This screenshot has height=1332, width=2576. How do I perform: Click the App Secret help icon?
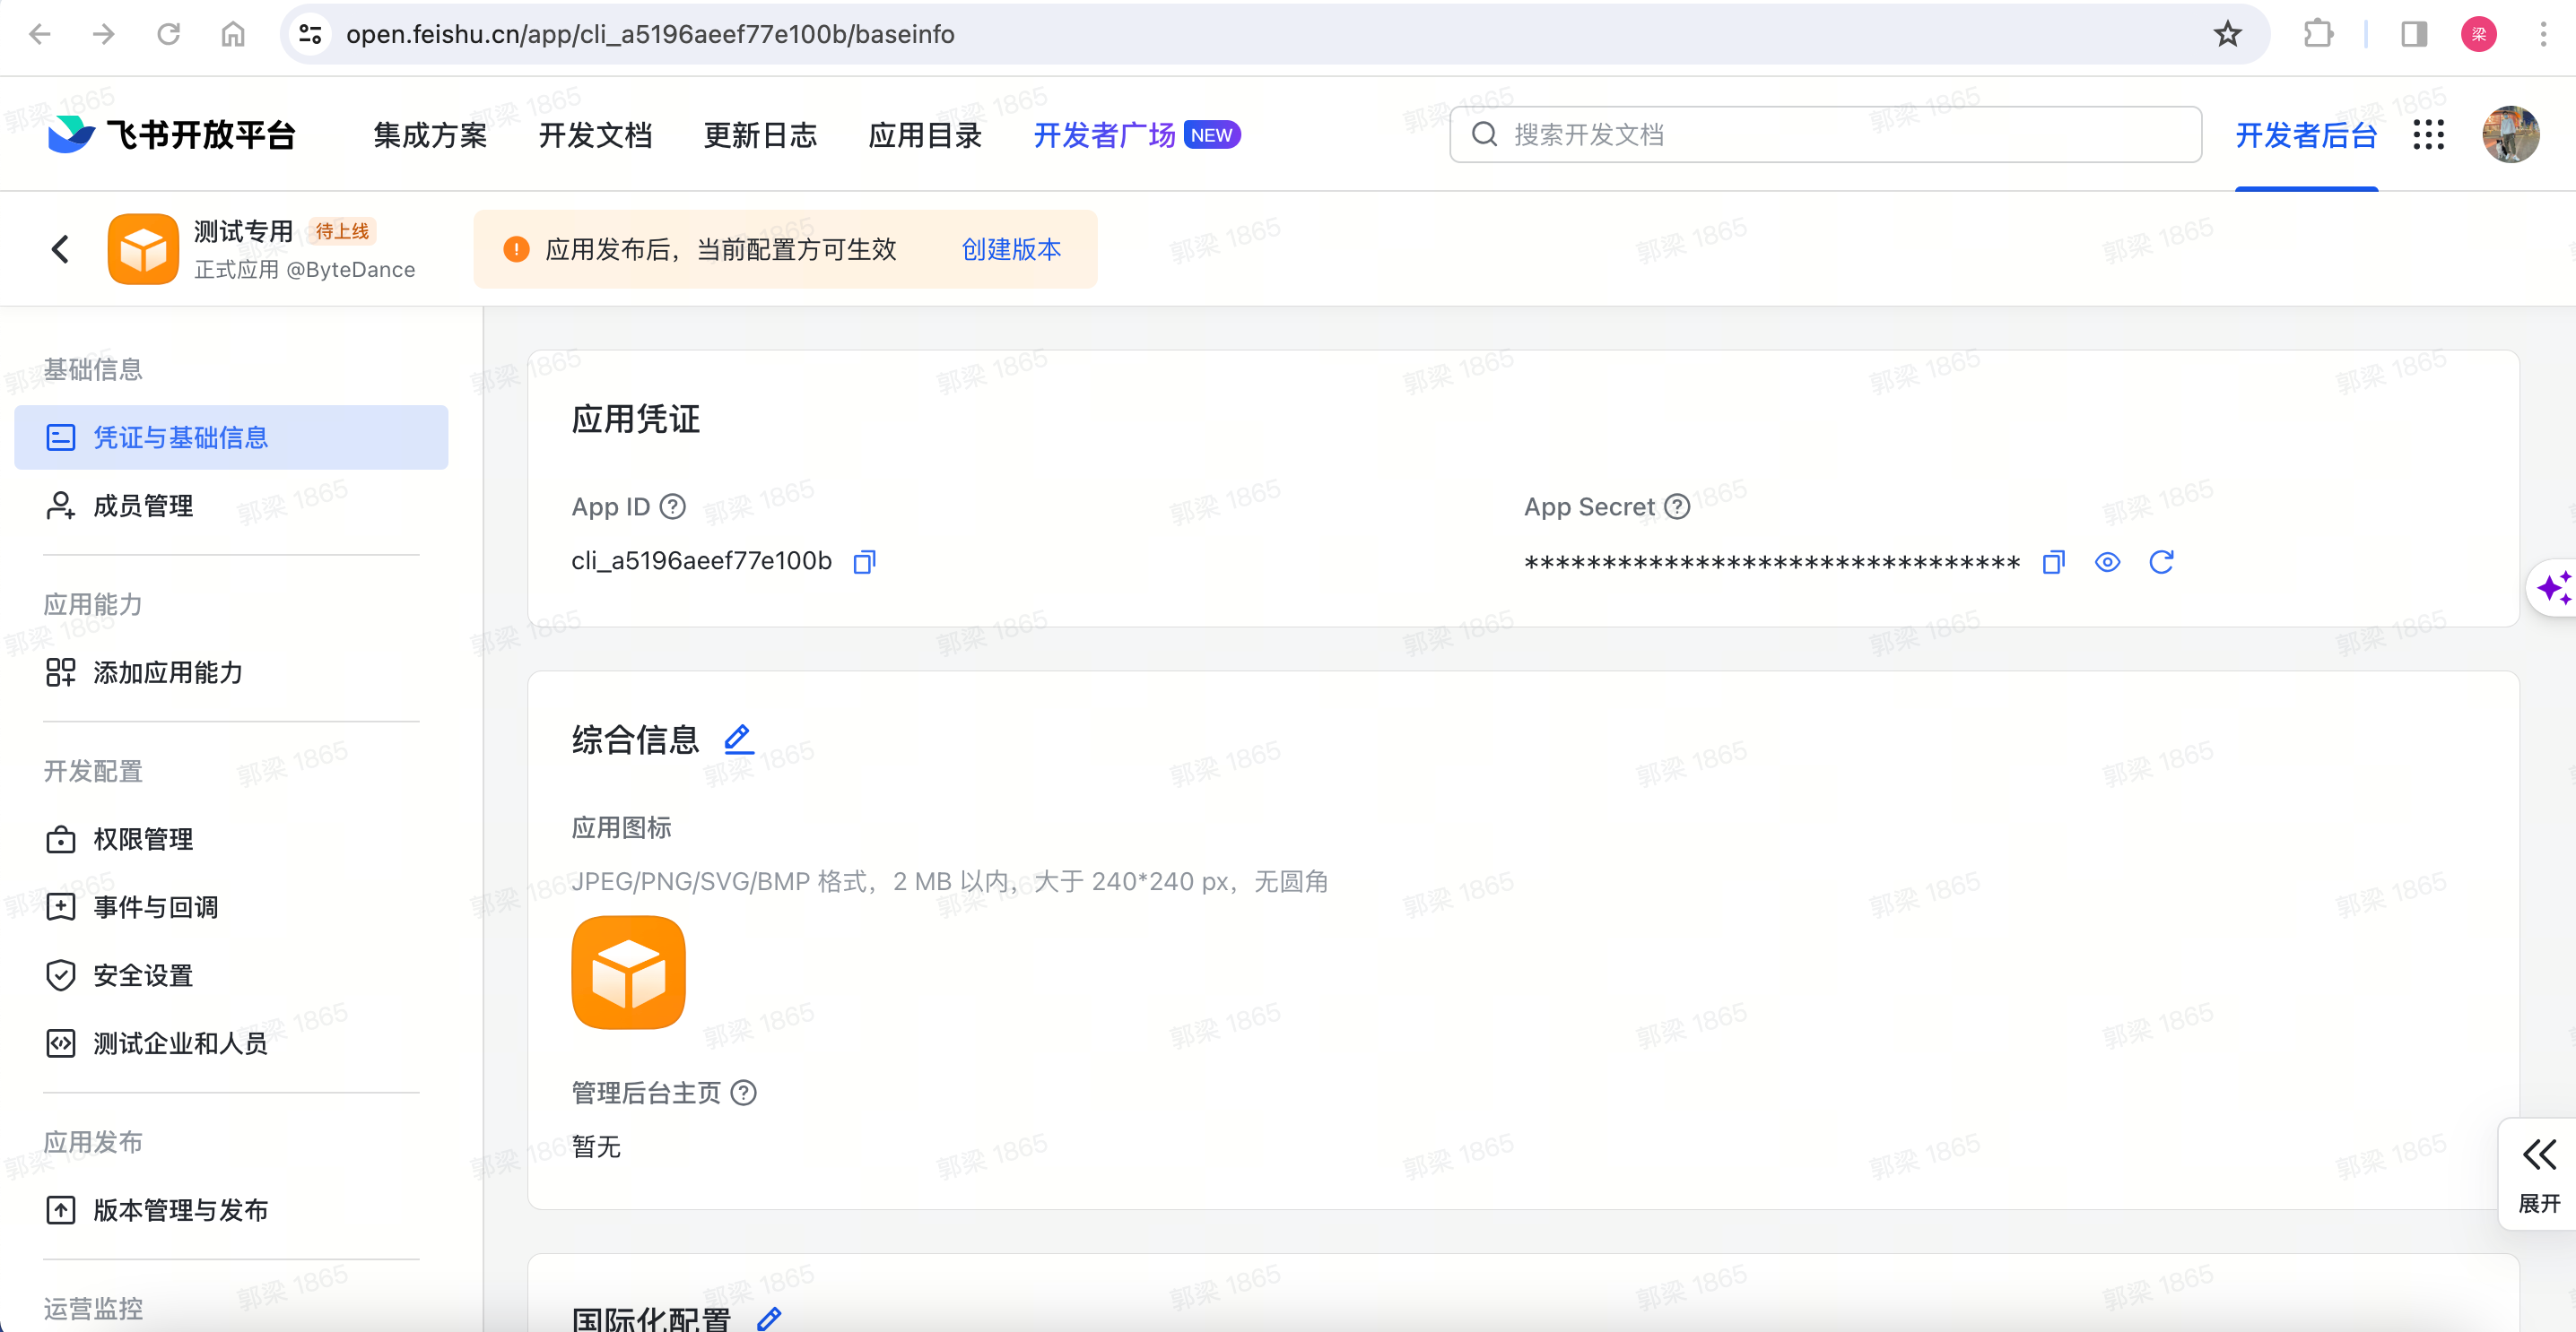click(x=1677, y=506)
